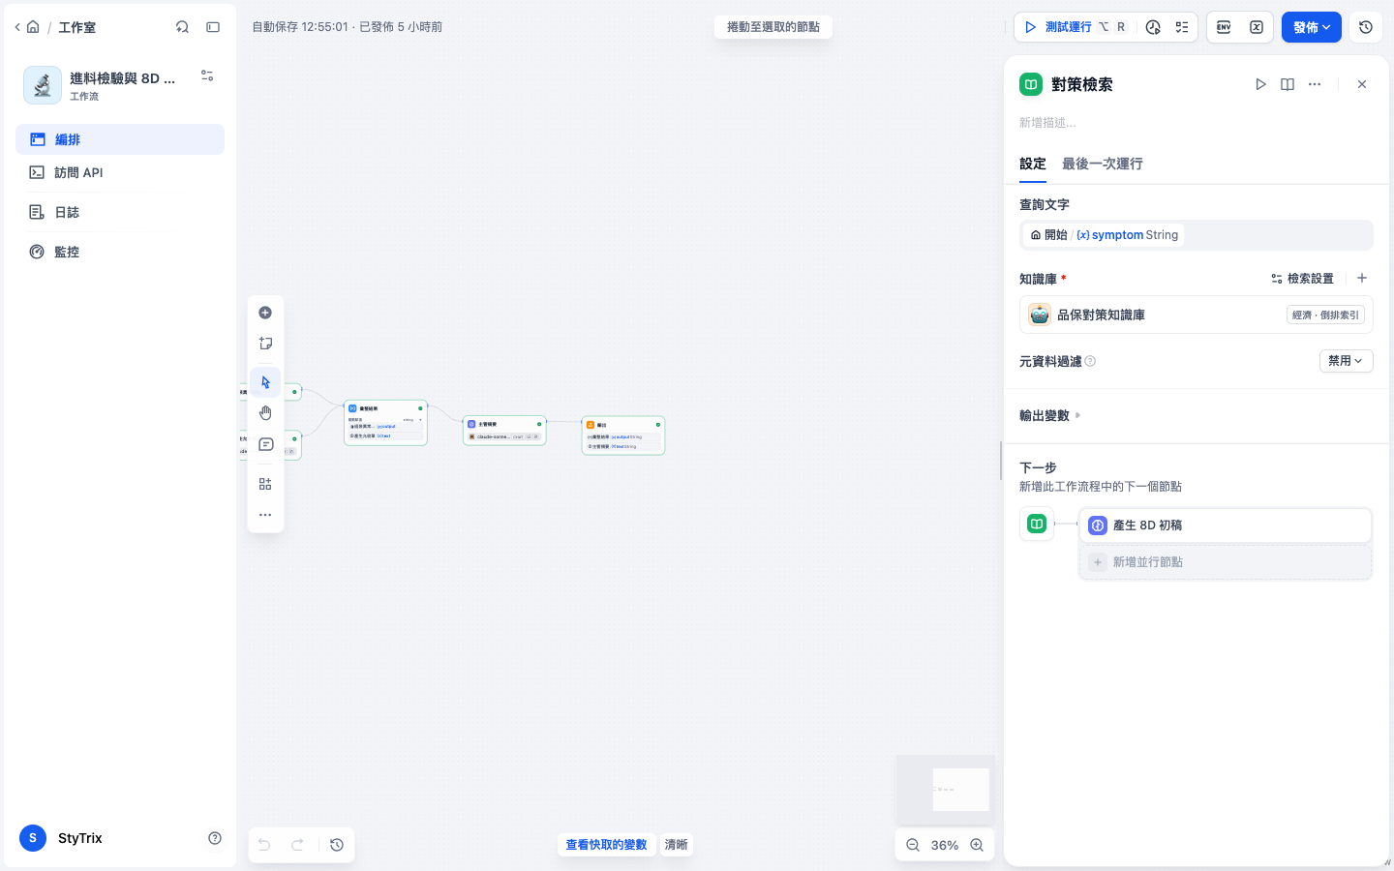Click the 查詢文字 query variable field
The image size is (1394, 871).
[x=1197, y=235]
